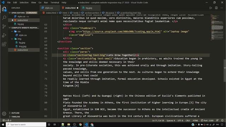Image resolution: width=226 pixels, height=127 pixels.
Task: Open the File menu
Action: point(9,2)
